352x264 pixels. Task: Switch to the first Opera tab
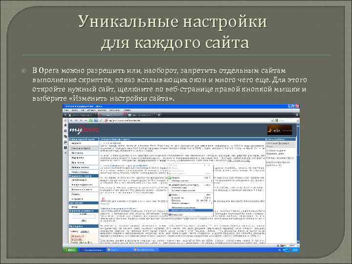pos(82,115)
